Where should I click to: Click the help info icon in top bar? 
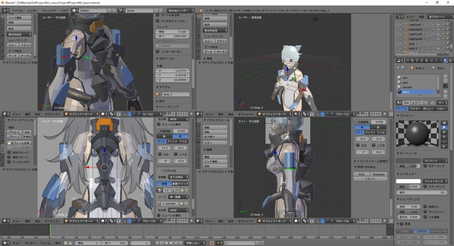tap(5, 11)
